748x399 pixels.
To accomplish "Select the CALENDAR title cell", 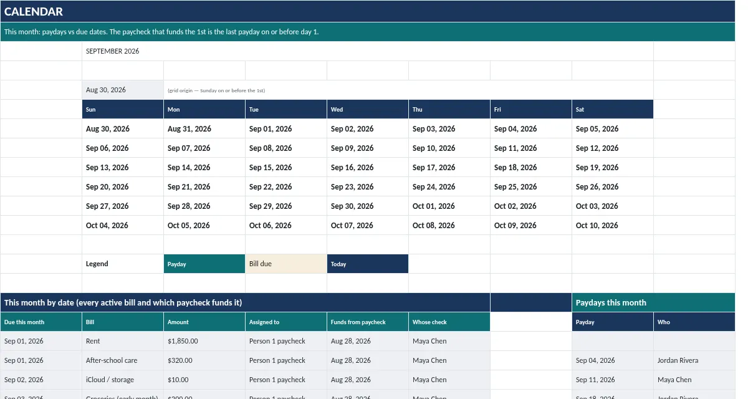I will pyautogui.click(x=368, y=11).
